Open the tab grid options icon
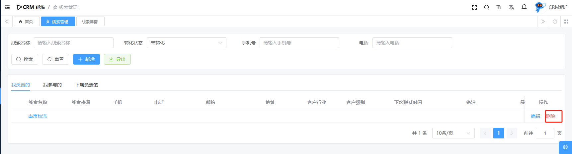The width and height of the screenshot is (572, 154). (566, 22)
